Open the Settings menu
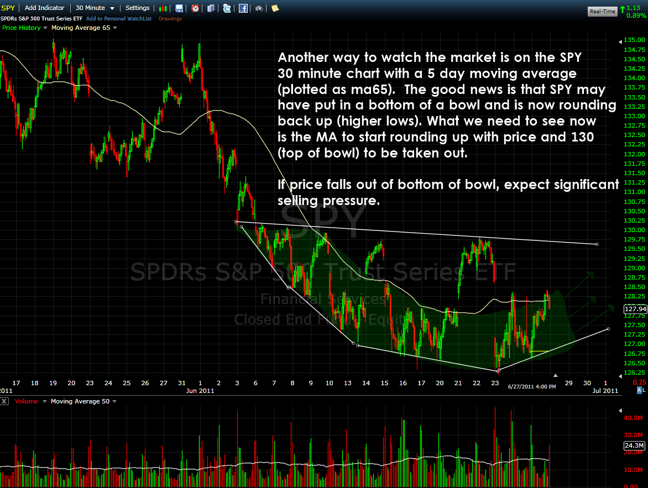648x488 pixels. (137, 8)
